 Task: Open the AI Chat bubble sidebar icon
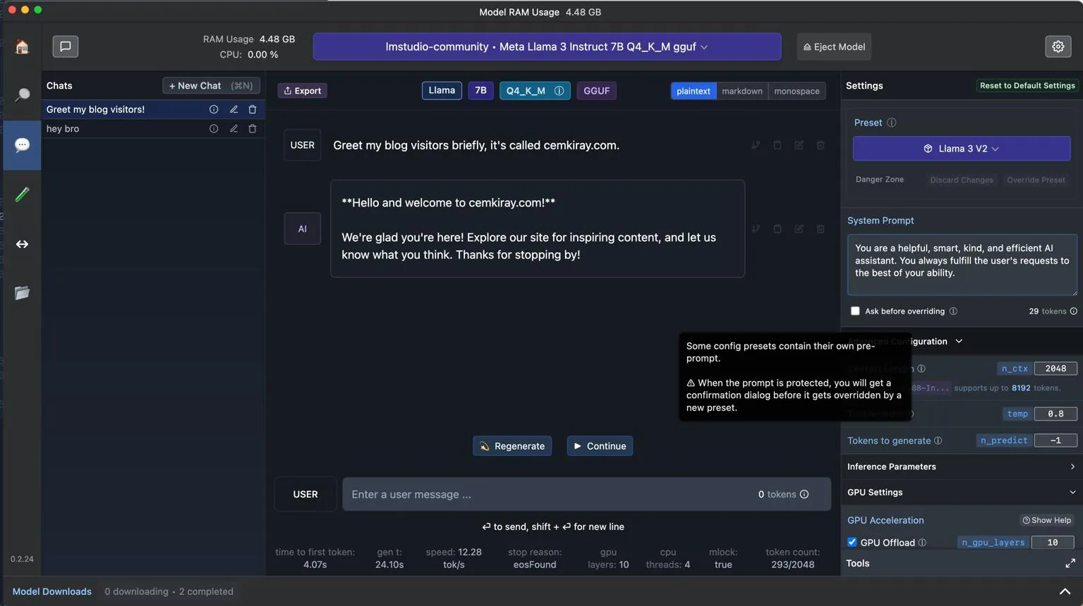point(22,145)
